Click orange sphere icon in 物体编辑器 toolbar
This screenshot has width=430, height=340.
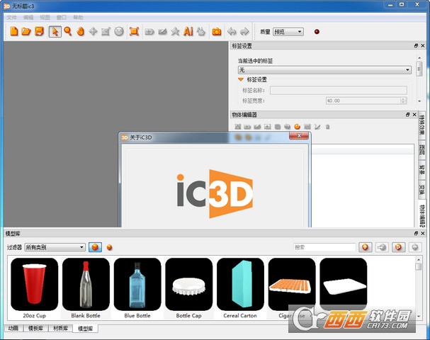[x=298, y=127]
